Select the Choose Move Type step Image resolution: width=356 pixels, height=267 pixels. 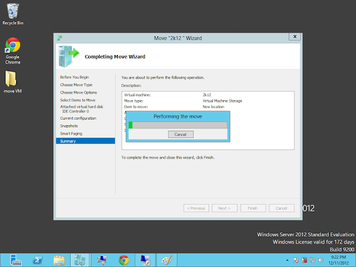tap(77, 85)
